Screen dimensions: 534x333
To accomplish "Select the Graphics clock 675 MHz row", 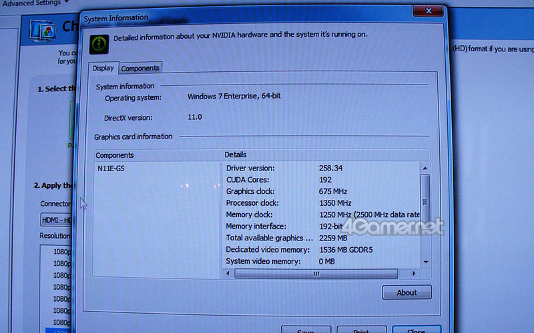I will [x=322, y=191].
